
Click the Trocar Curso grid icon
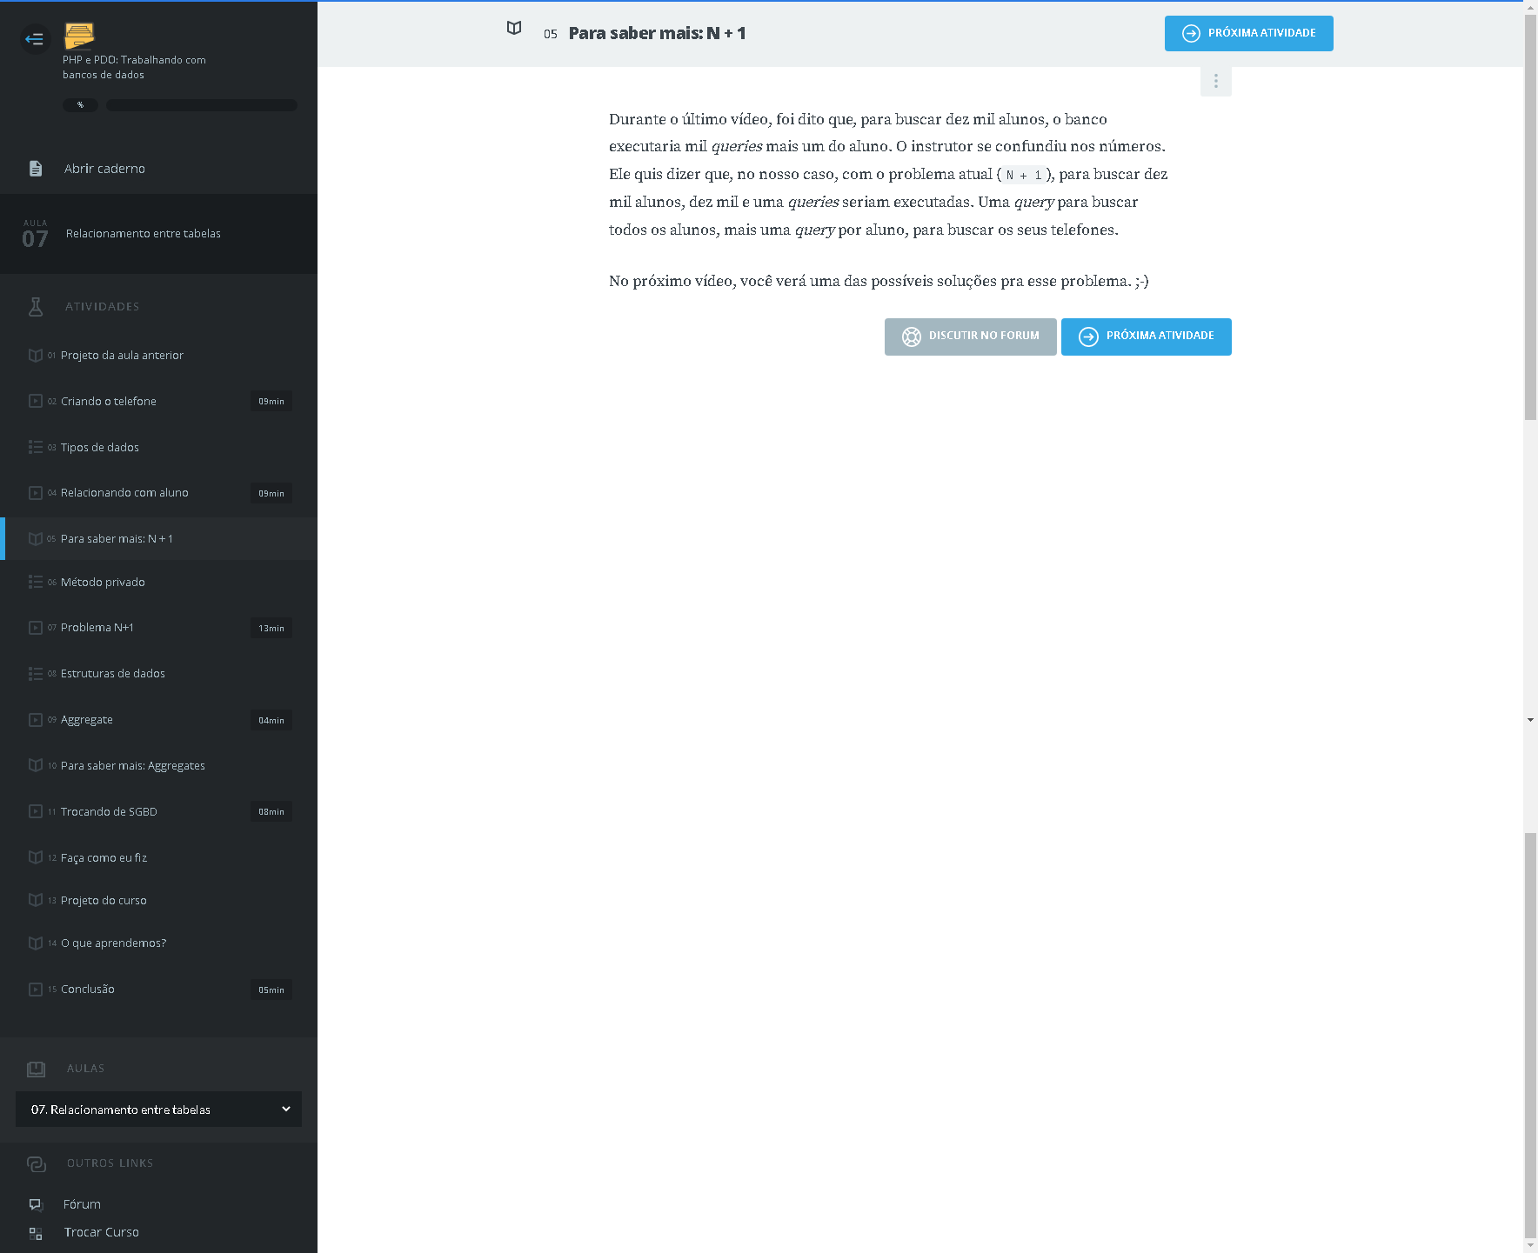coord(36,1233)
